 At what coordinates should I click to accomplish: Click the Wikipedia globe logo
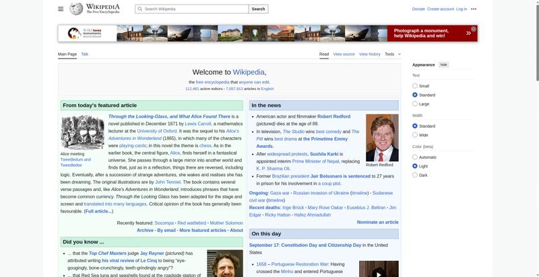point(76,9)
